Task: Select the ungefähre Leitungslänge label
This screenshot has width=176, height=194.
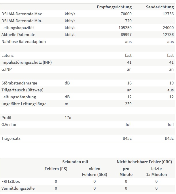Action: tap(24, 104)
